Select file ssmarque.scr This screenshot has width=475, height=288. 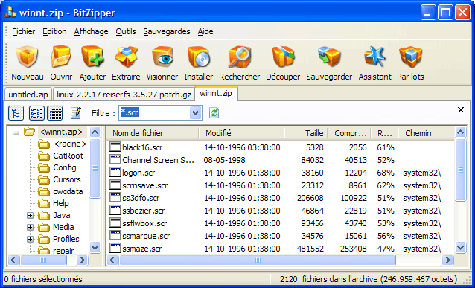(x=146, y=236)
